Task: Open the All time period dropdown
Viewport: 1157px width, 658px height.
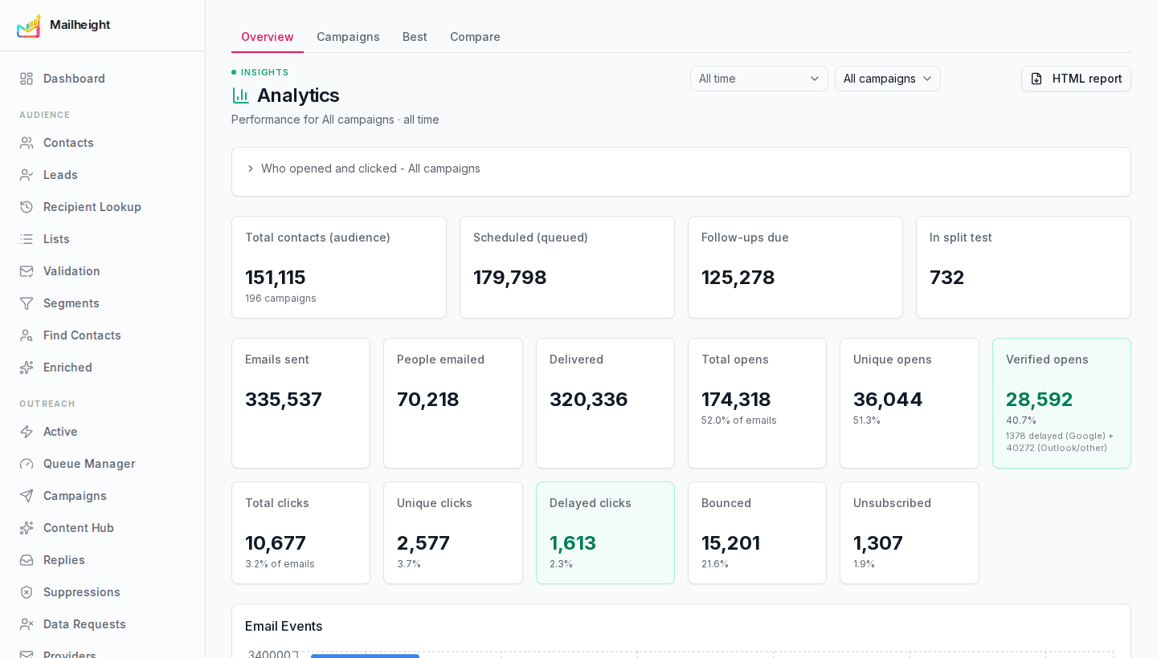Action: pos(759,79)
